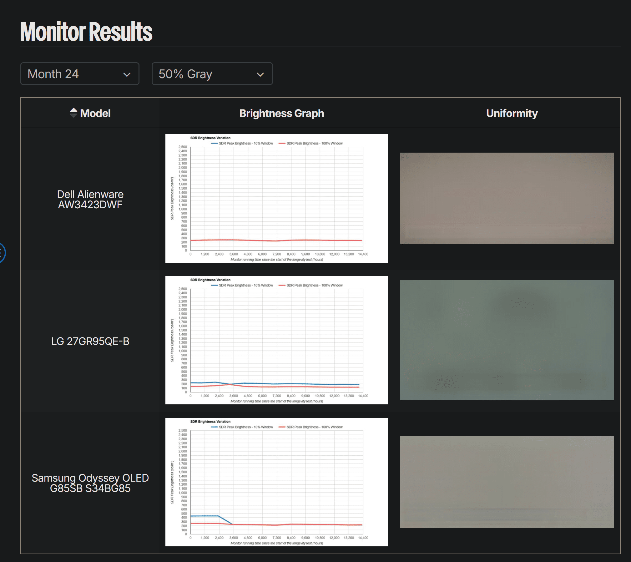The width and height of the screenshot is (631, 562).
Task: Click the chevron in the Month 24 selector
Action: [x=127, y=74]
